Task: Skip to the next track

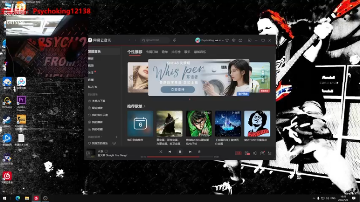Action: pos(190,152)
